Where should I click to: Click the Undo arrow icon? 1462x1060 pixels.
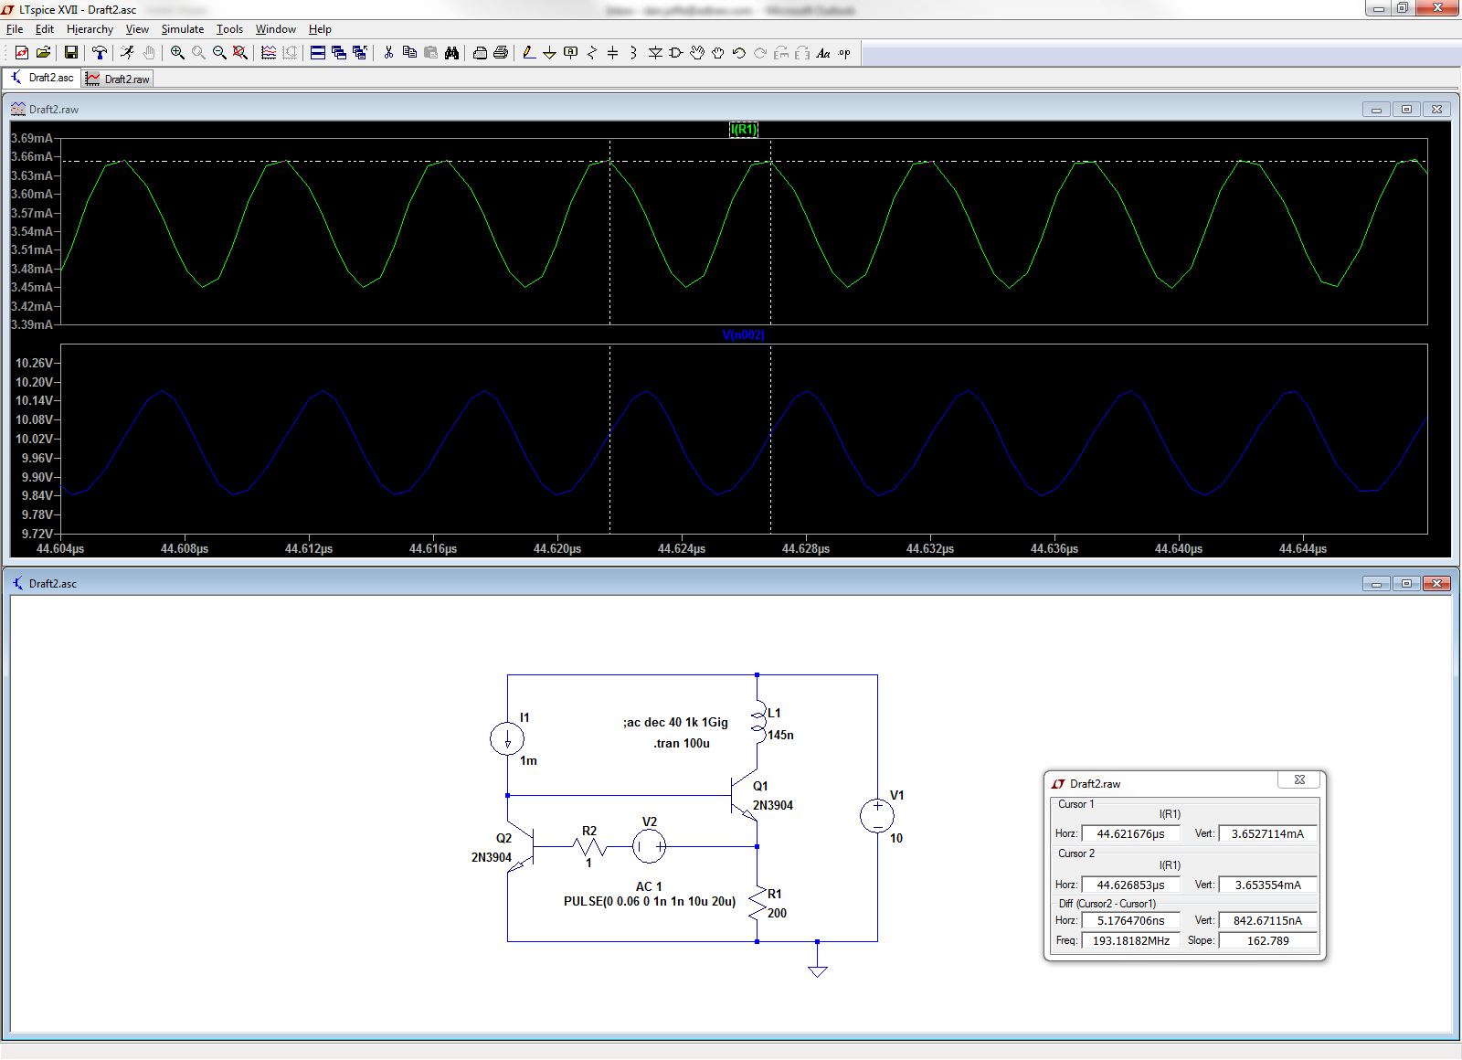[739, 53]
